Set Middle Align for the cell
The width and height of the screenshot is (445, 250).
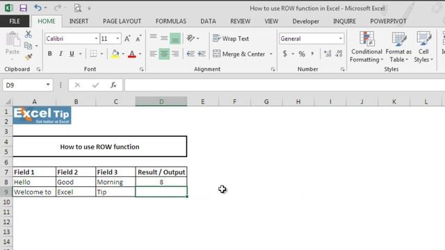click(x=164, y=38)
